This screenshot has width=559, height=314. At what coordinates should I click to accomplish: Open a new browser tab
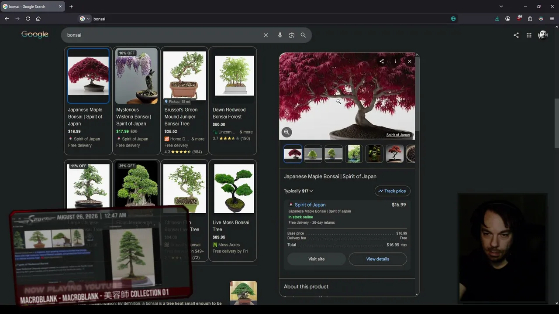pos(71,7)
